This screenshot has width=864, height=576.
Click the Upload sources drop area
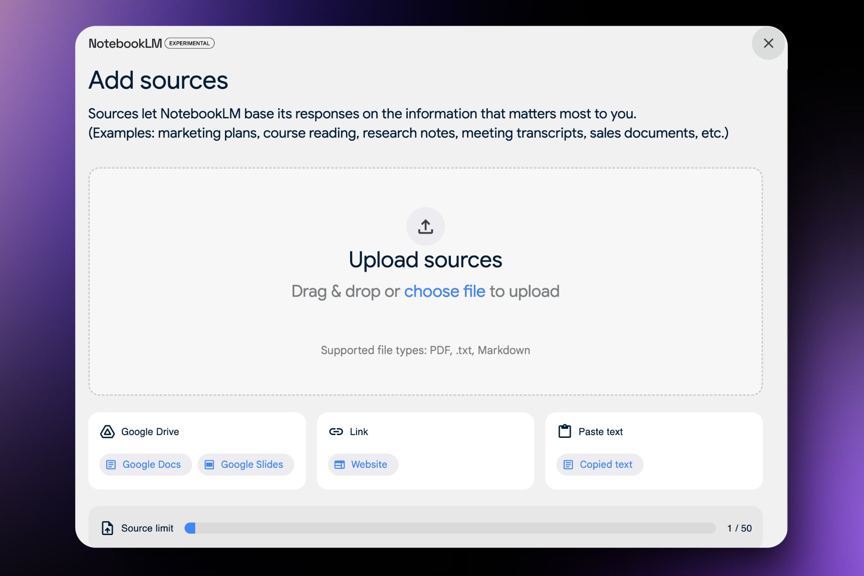tap(425, 324)
